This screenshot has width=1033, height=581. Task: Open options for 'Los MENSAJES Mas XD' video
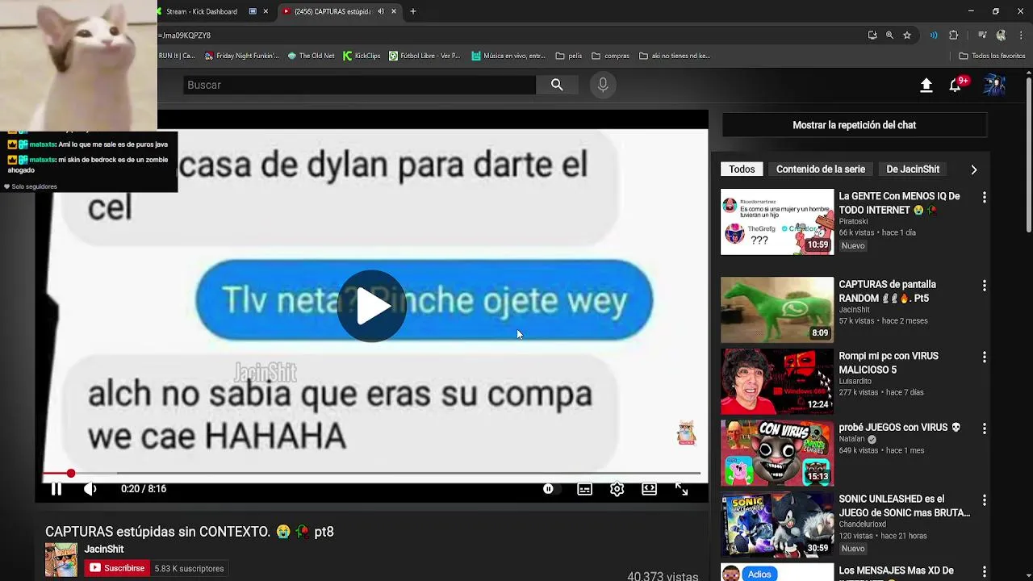coord(984,572)
